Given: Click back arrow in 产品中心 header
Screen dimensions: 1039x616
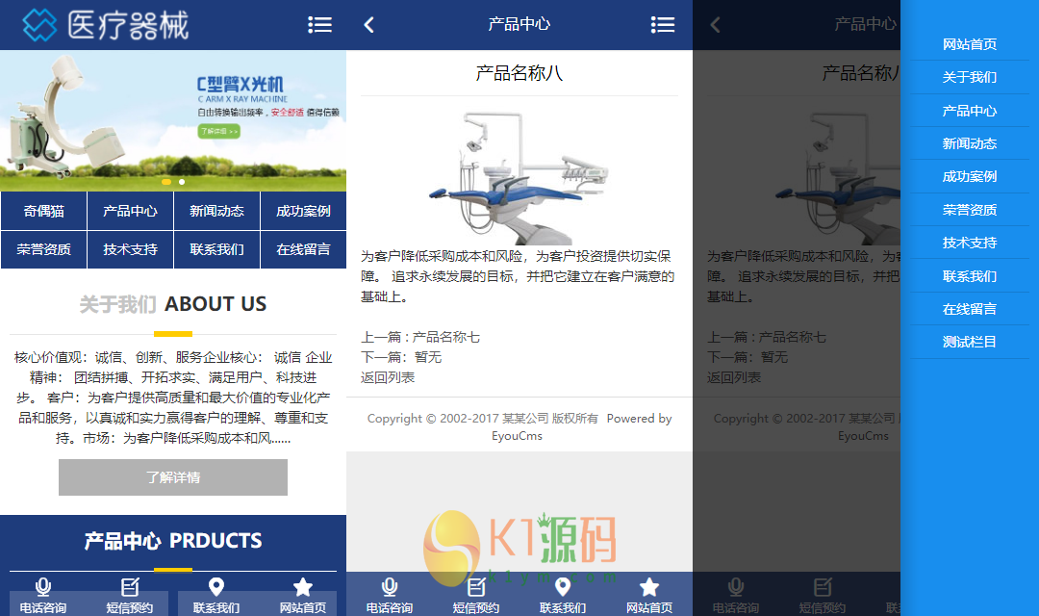Looking at the screenshot, I should point(369,25).
